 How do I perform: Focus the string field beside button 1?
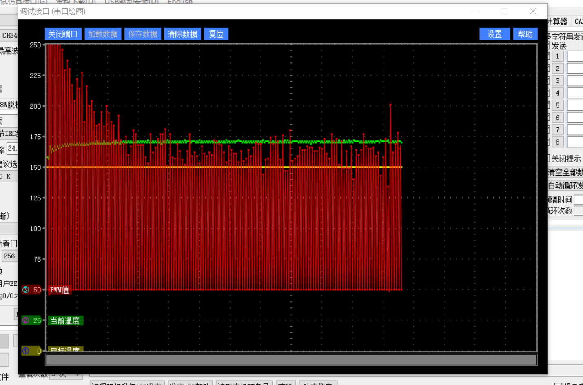point(575,56)
